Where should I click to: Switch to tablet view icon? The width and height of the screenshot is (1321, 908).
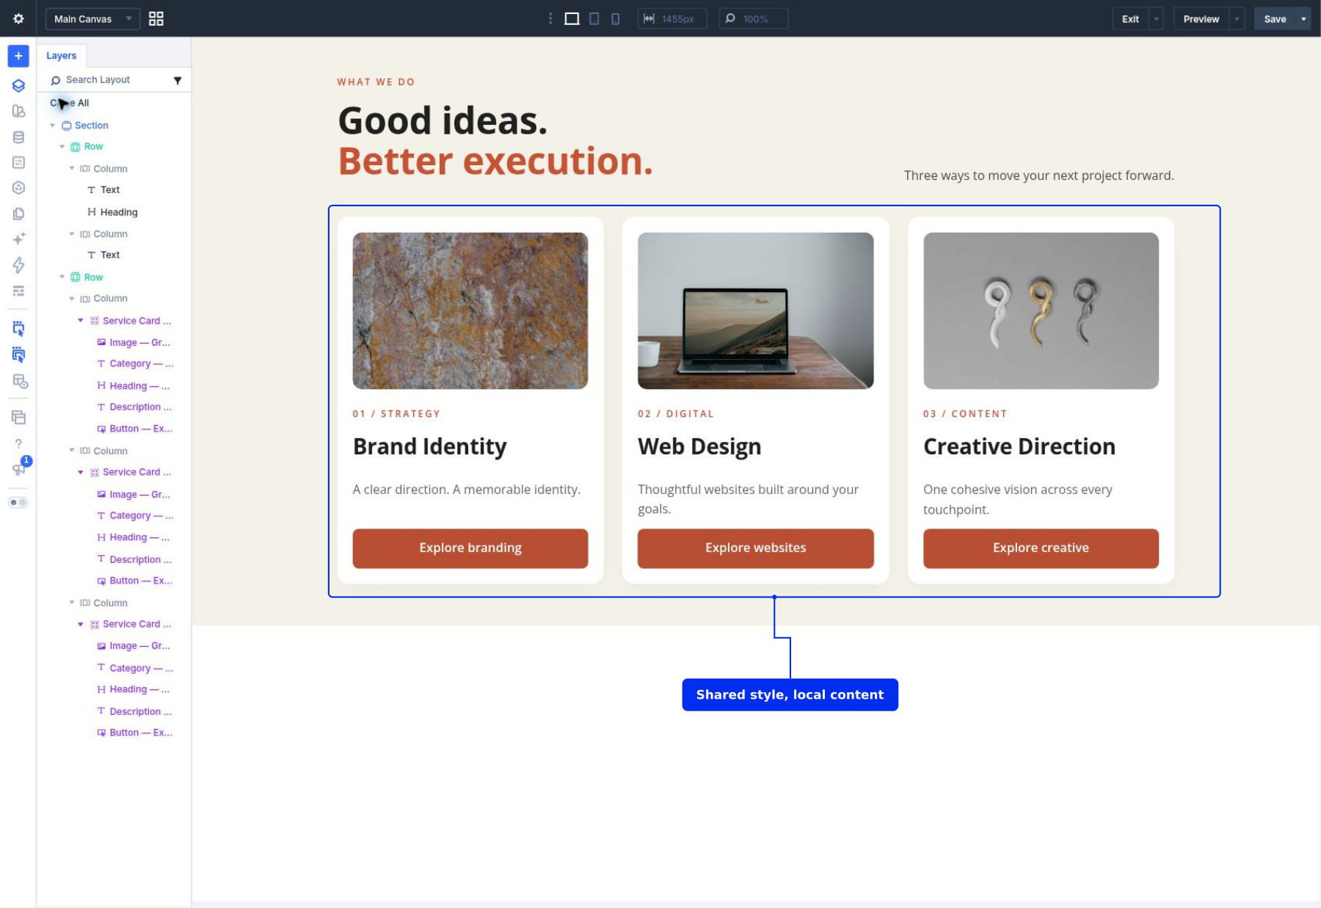coord(594,18)
